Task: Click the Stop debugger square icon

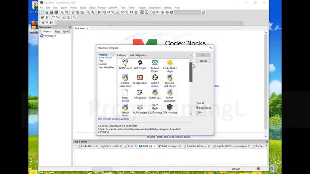Action: coord(136,12)
